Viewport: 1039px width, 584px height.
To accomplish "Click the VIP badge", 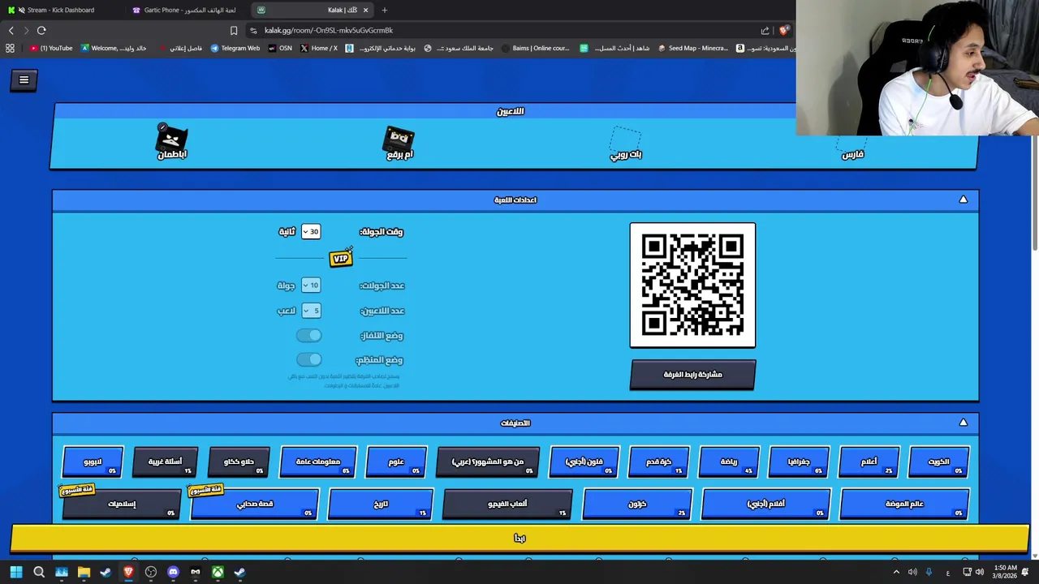I will click(x=341, y=258).
